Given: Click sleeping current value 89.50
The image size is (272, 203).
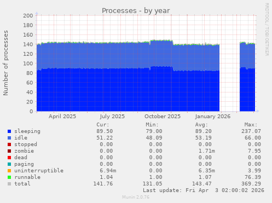Looking at the screenshot, I should click(x=105, y=131).
